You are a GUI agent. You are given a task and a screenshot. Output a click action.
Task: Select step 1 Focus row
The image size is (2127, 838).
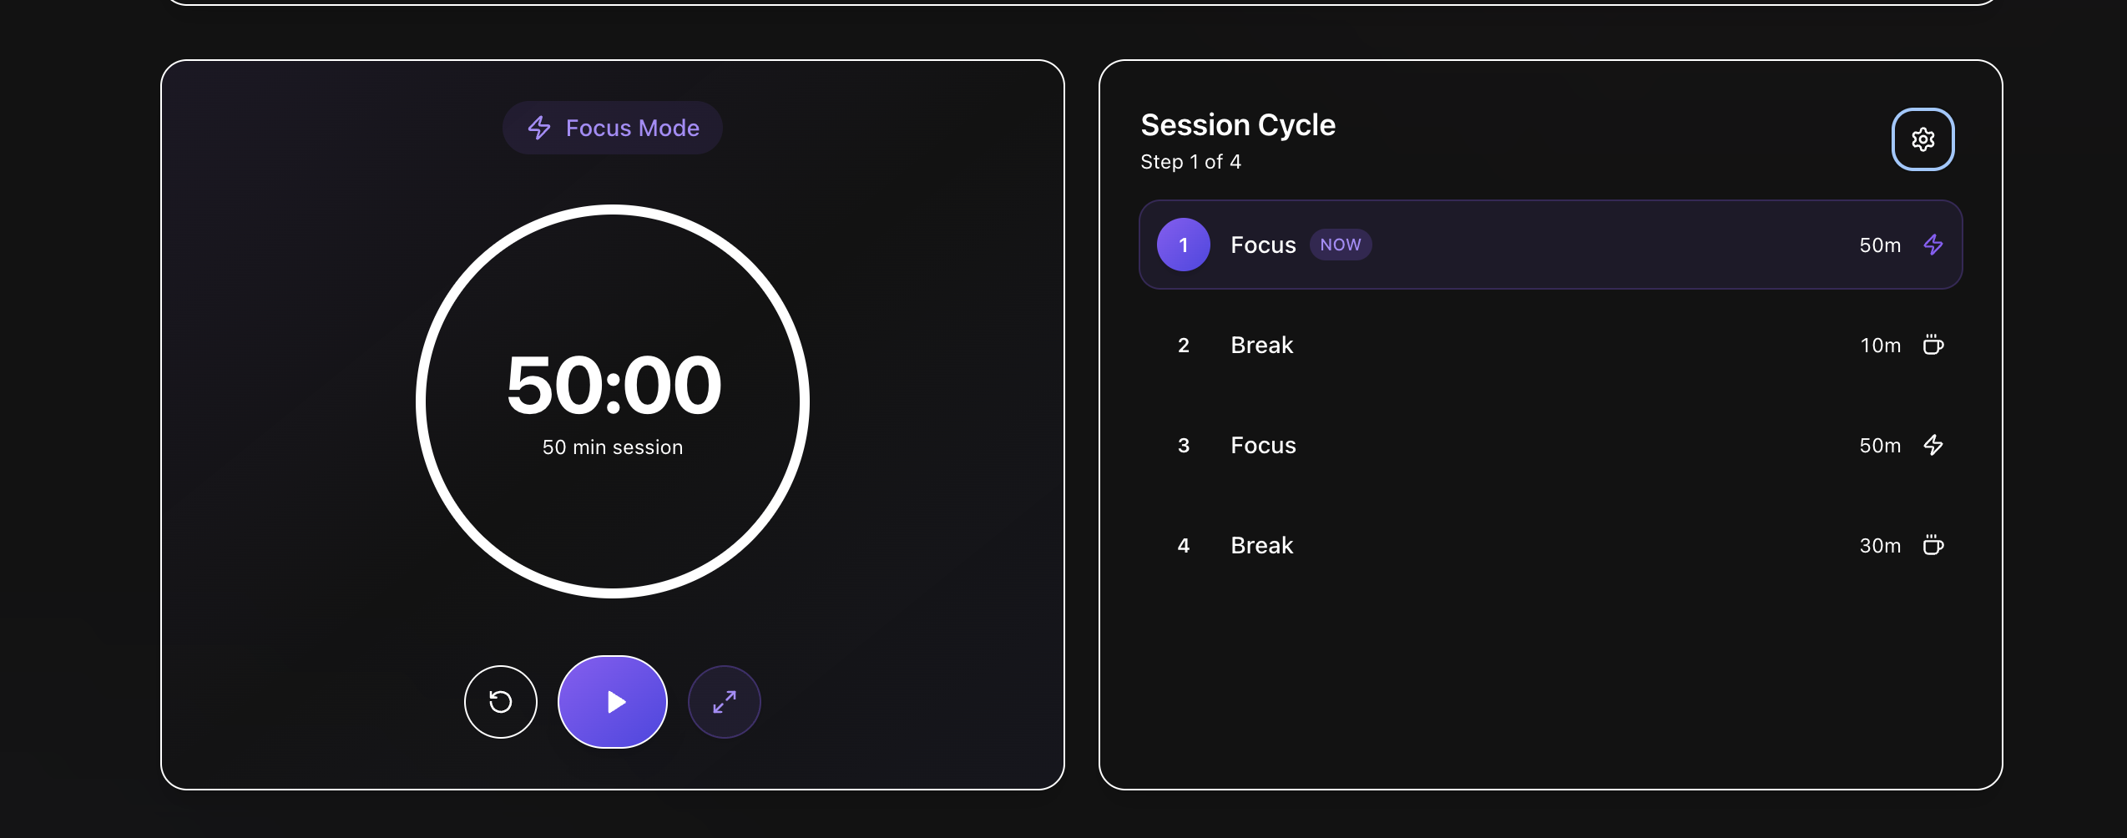pos(1551,245)
